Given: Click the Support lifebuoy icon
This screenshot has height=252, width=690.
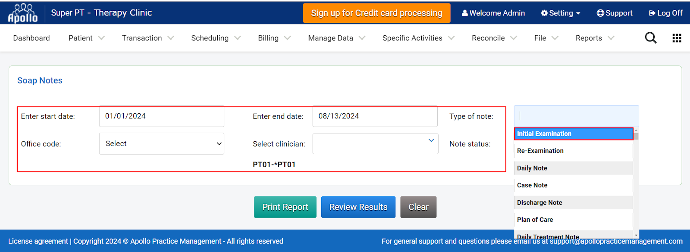Looking at the screenshot, I should (600, 13).
